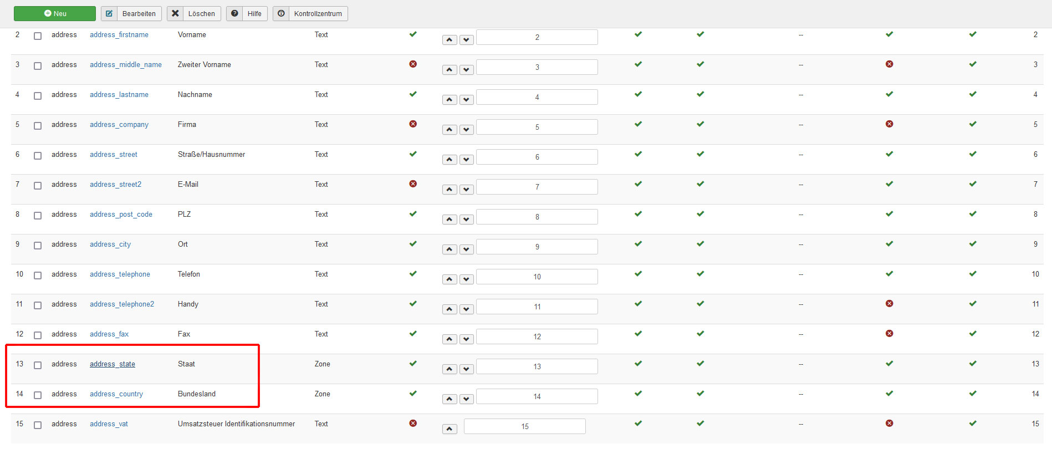Open the address_telephone2 field link

coord(122,304)
